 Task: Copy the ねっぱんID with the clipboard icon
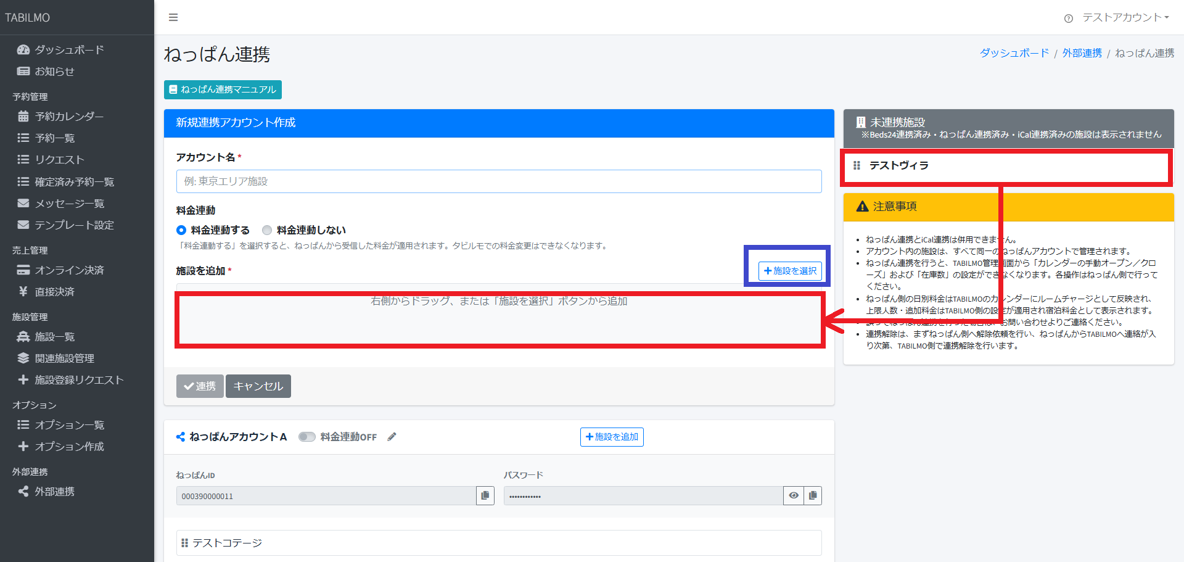click(485, 495)
